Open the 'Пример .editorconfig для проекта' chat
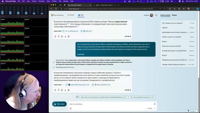200x113 pixels. pyautogui.click(x=178, y=65)
